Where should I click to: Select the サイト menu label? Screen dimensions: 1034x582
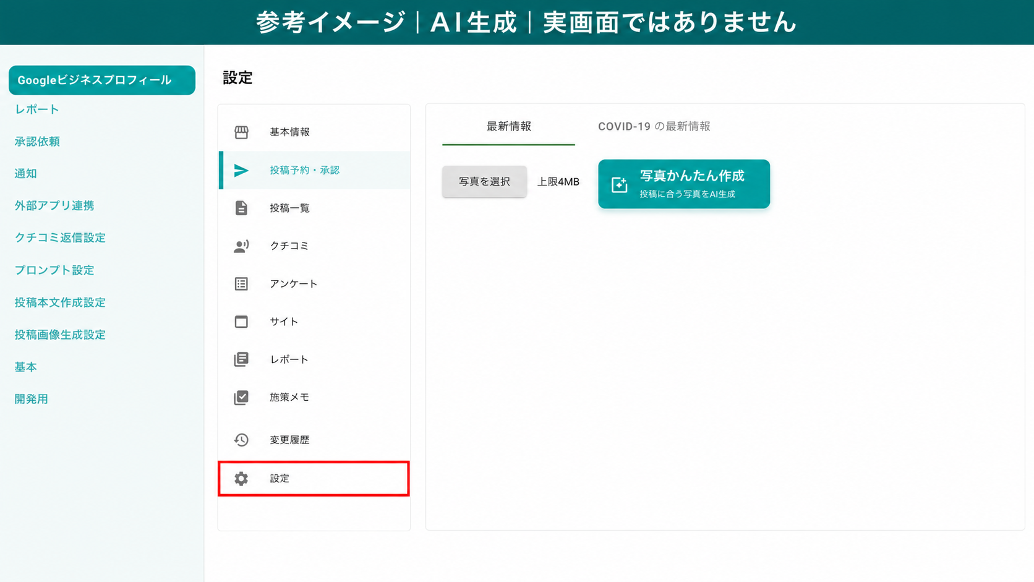pos(284,322)
